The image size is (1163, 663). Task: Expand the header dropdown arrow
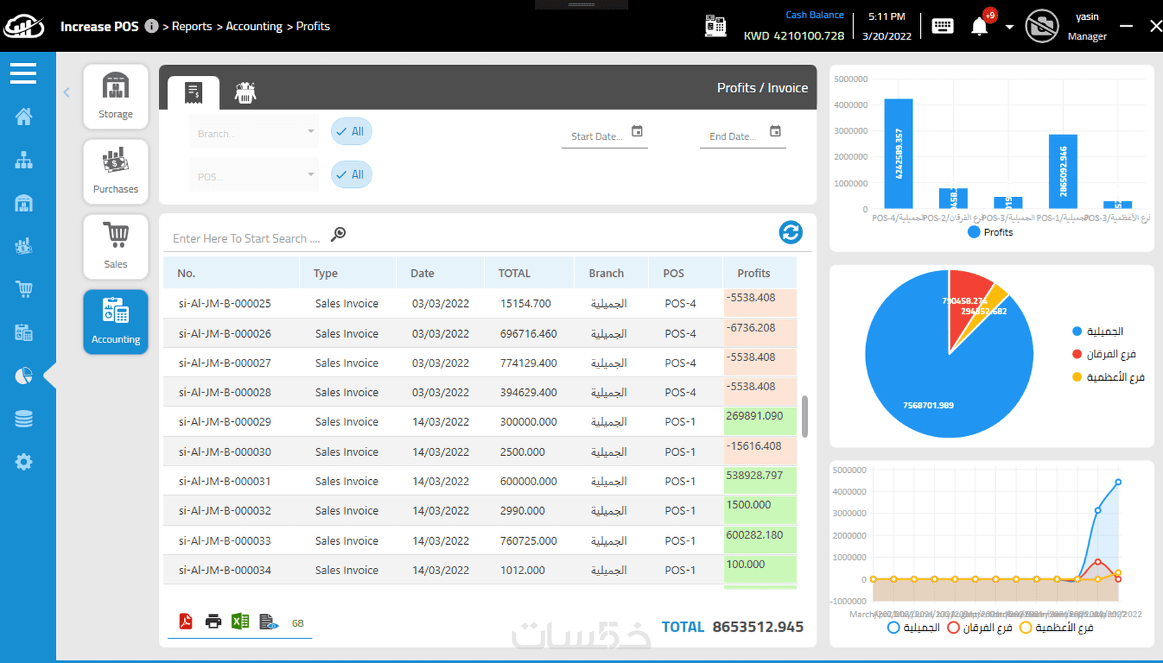coord(1009,27)
